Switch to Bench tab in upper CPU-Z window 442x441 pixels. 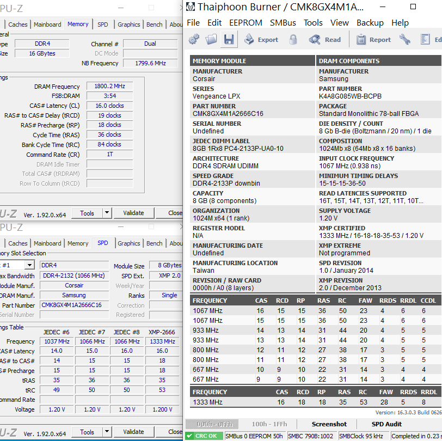(154, 24)
